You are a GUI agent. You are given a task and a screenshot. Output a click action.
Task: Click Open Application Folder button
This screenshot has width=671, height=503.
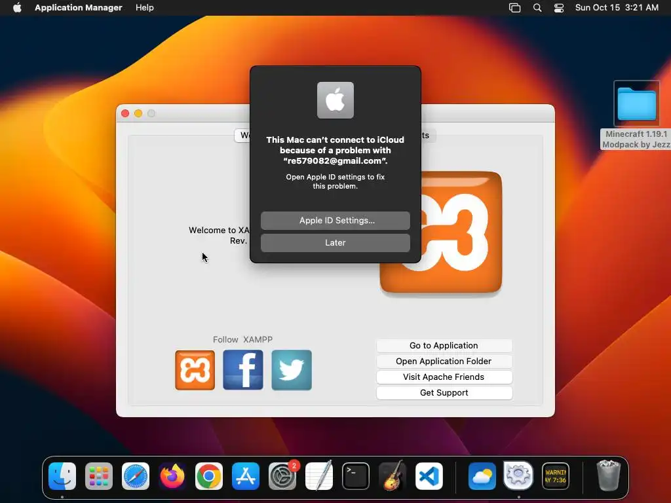tap(444, 362)
